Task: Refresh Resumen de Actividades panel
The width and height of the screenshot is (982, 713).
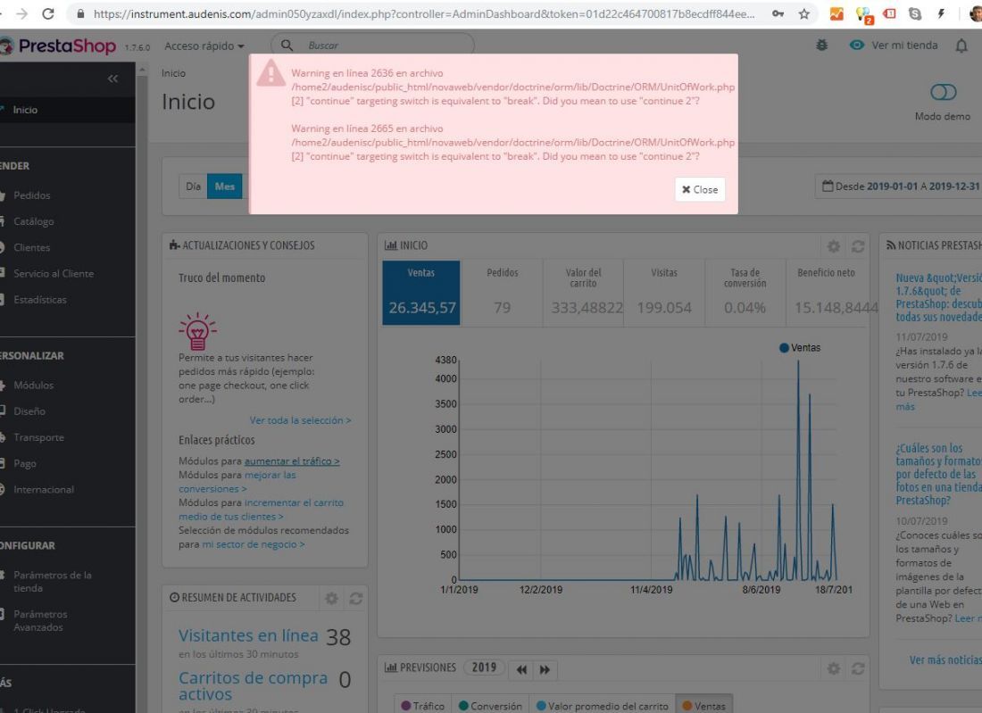Action: coord(355,599)
